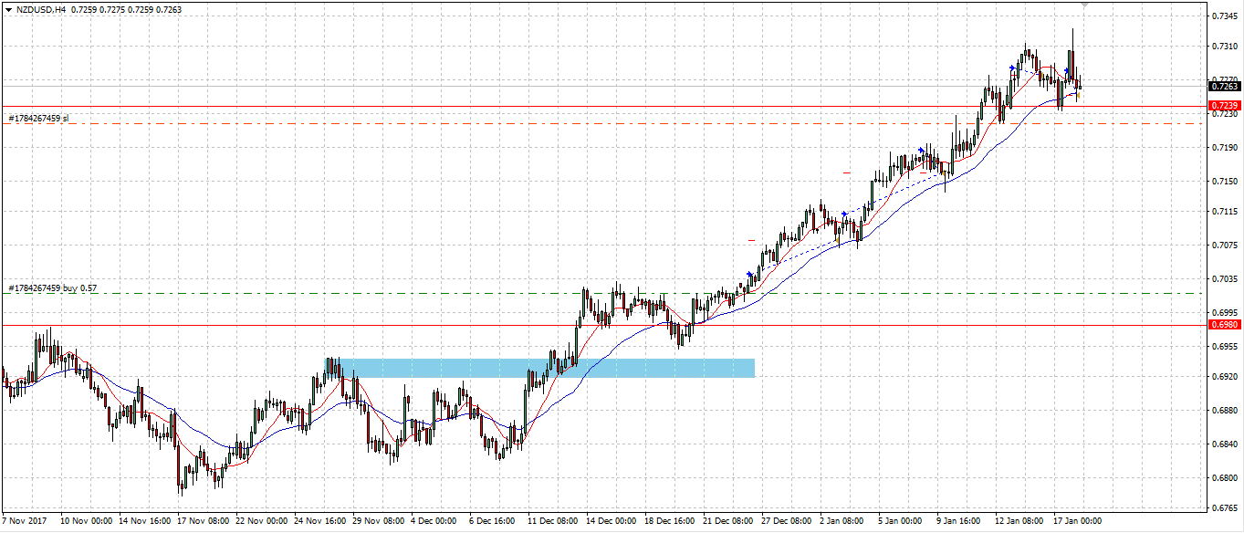The image size is (1244, 533).
Task: Expand the One Click Trading arrow beside NZDUSD,H4
Action: [9, 9]
